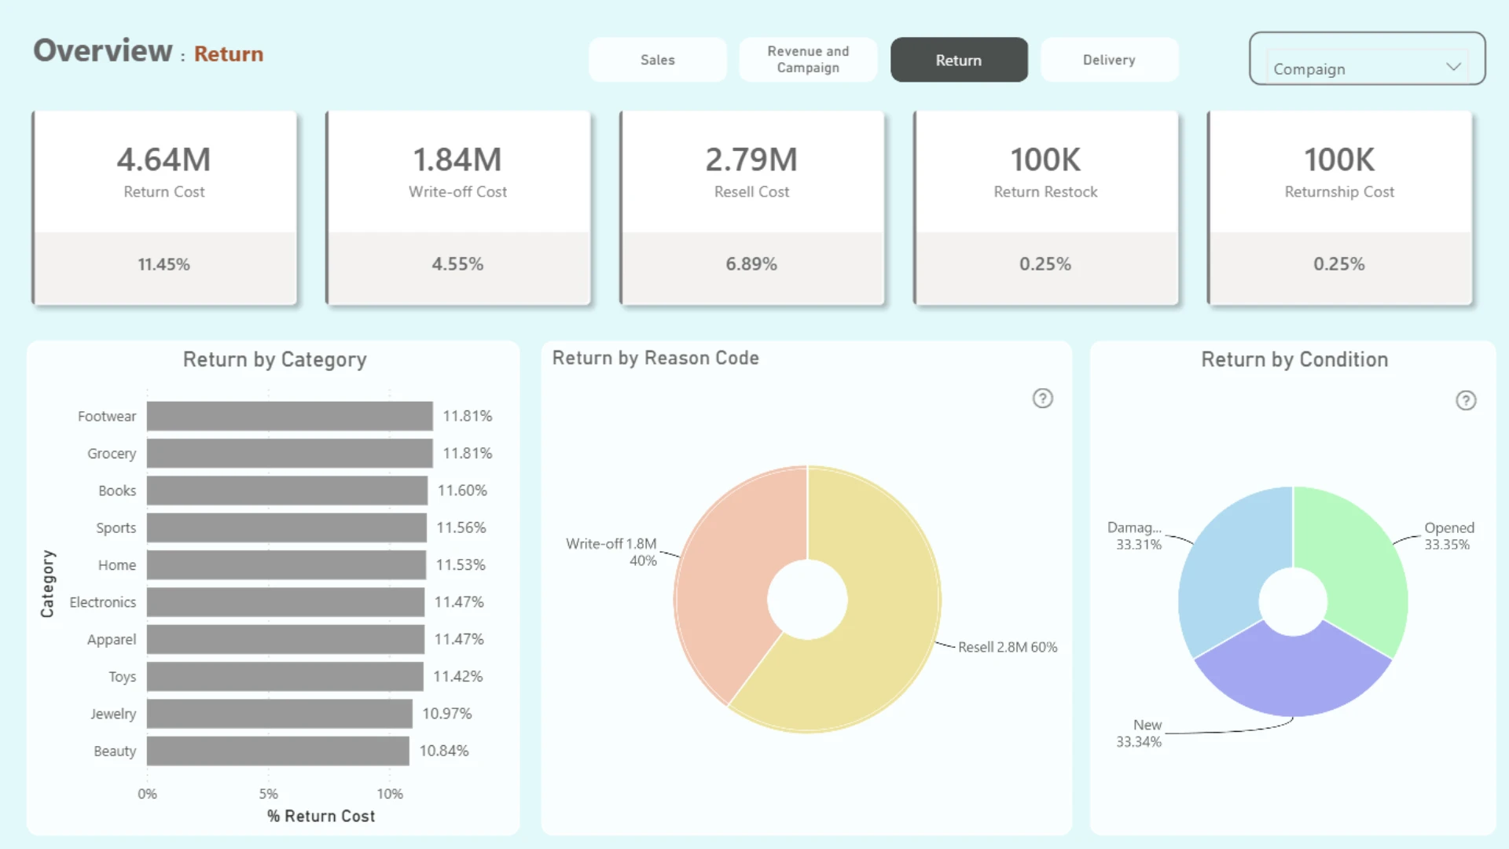Select the Footwear bar in category chart
The width and height of the screenshot is (1509, 849).
point(289,416)
